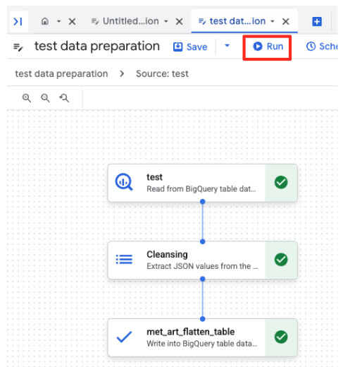Click the green status check on test node
Viewport: 343px width, 367px height.
[x=281, y=182]
